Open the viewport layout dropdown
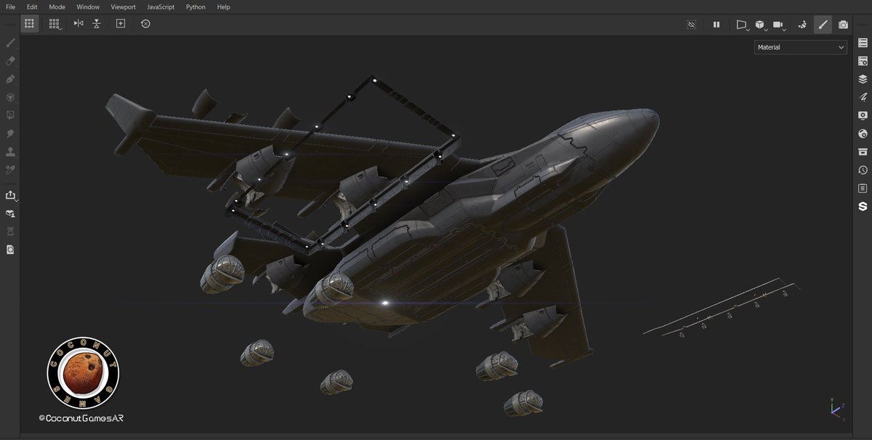Image resolution: width=872 pixels, height=440 pixels. coord(742,25)
